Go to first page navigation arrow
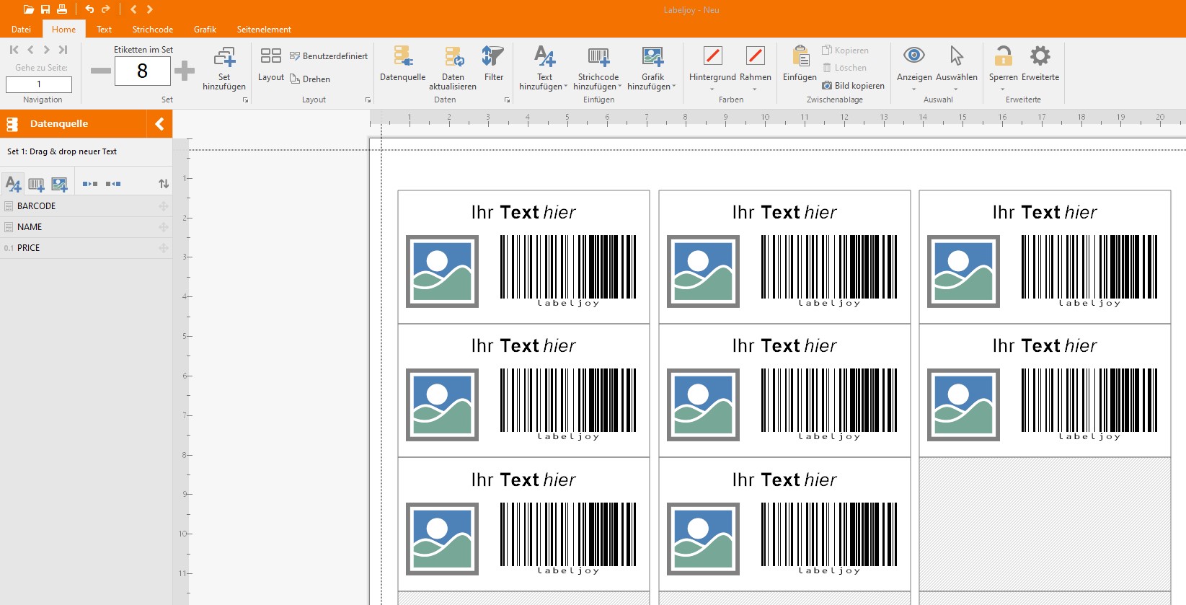Screen dimensions: 1186x605 [14, 50]
